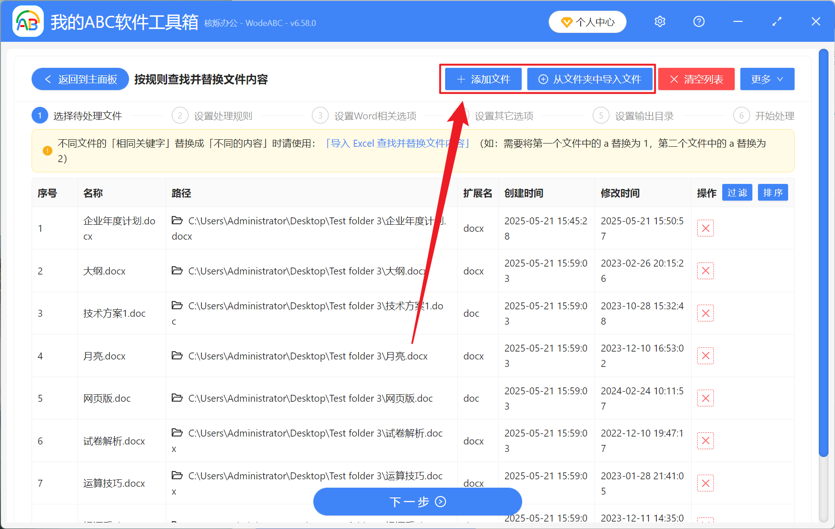Open settings via the gear icon
This screenshot has height=529, width=835.
tap(660, 21)
